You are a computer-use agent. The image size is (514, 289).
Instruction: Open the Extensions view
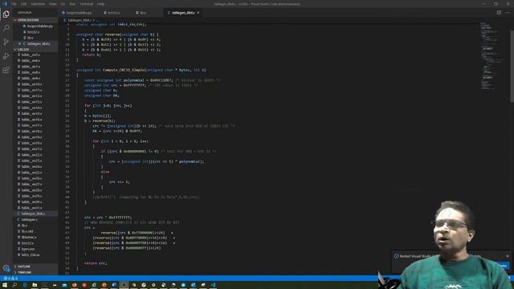point(6,70)
